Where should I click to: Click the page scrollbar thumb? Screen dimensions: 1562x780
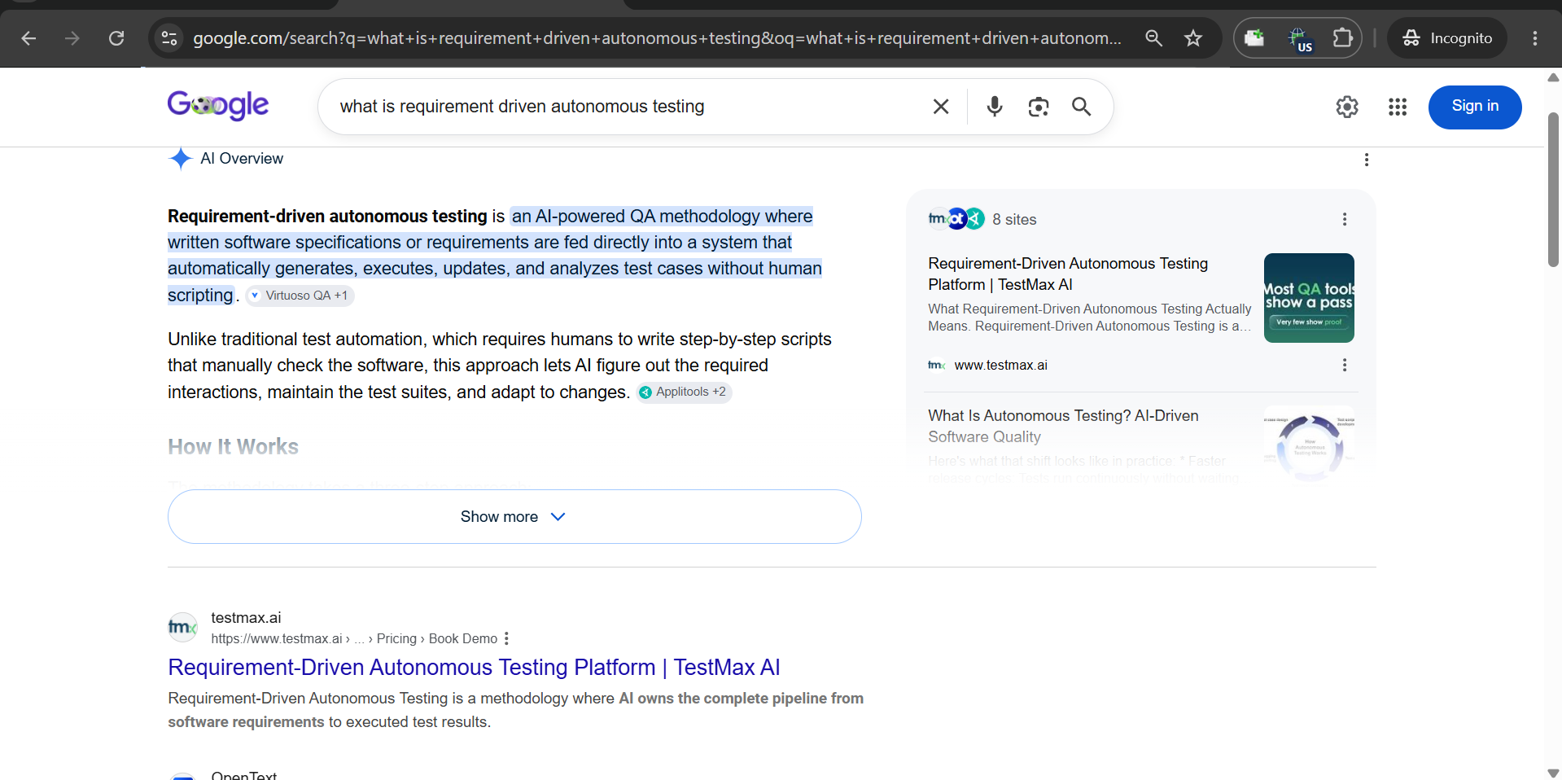point(1553,191)
